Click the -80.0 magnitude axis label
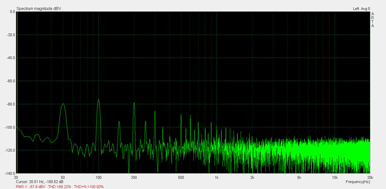Viewport: 386px width, 189px height. pos(11,104)
